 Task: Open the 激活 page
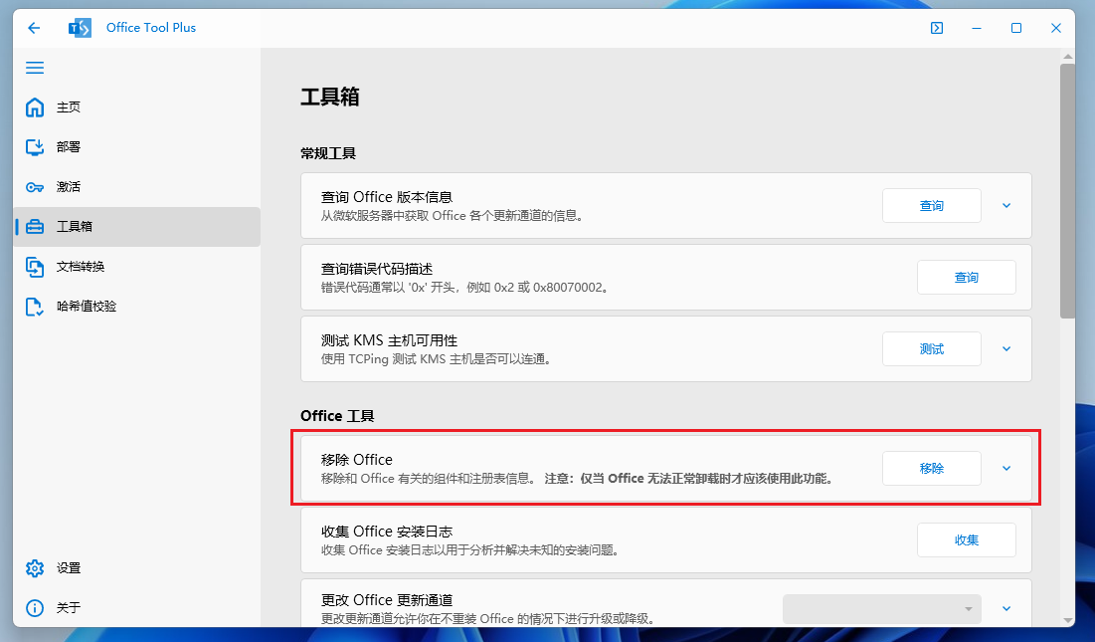[x=136, y=186]
